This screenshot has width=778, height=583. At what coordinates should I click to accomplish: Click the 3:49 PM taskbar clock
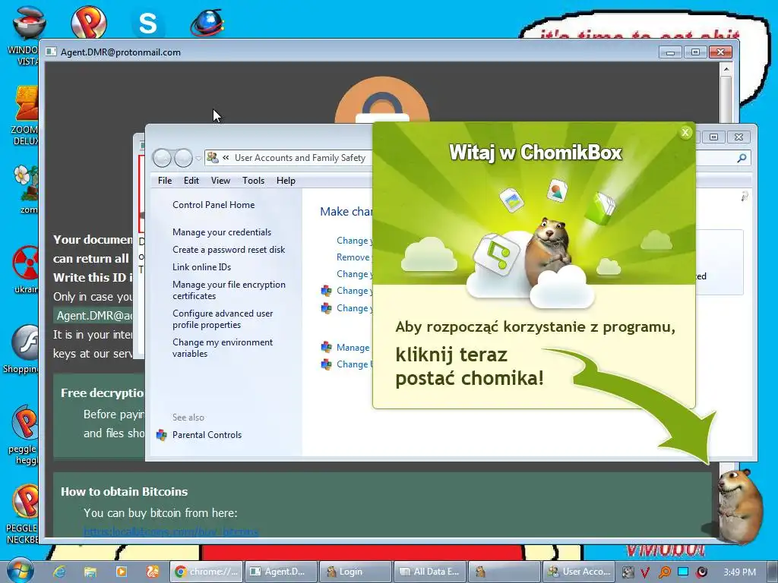[x=739, y=572]
